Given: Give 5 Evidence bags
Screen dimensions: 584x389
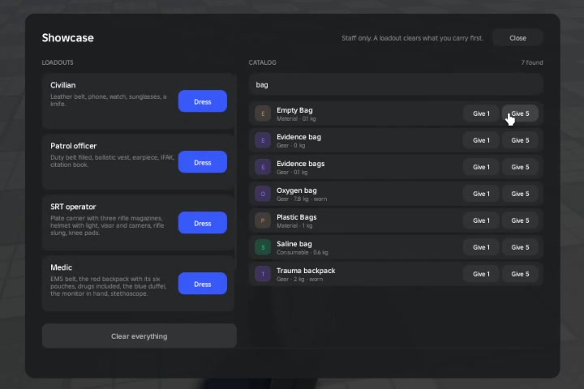Looking at the screenshot, I should 520,167.
